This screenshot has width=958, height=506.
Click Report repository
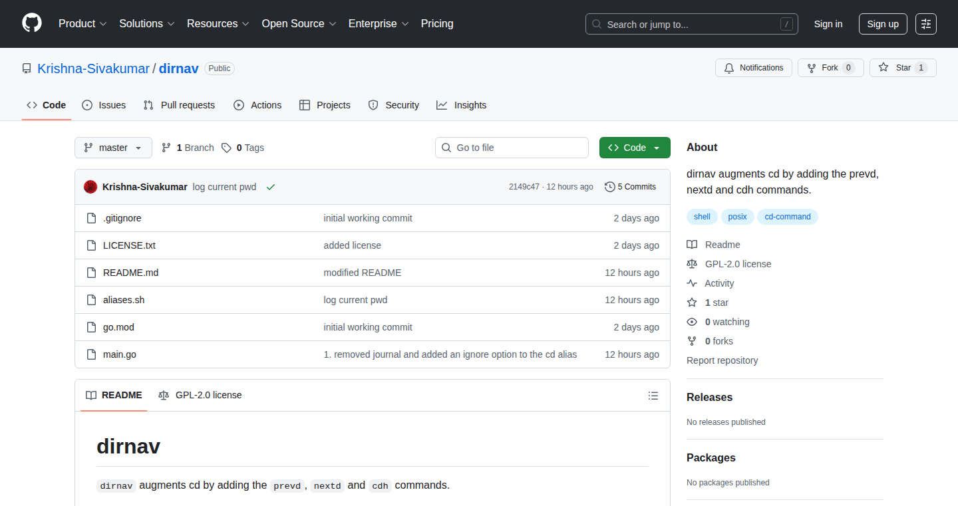pyautogui.click(x=722, y=360)
